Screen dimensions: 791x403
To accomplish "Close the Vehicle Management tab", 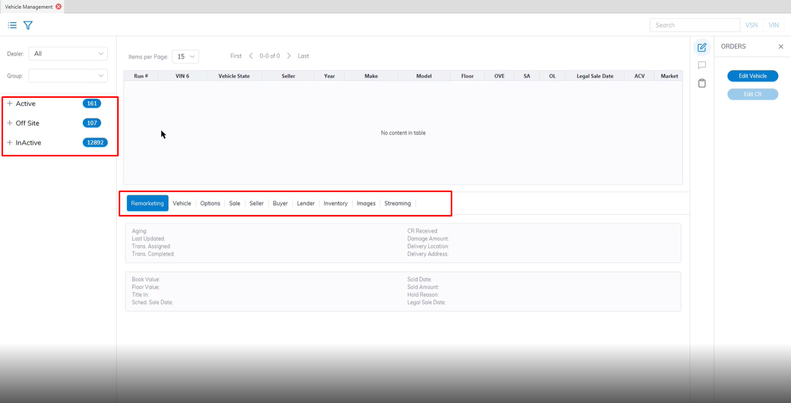I will coord(59,7).
